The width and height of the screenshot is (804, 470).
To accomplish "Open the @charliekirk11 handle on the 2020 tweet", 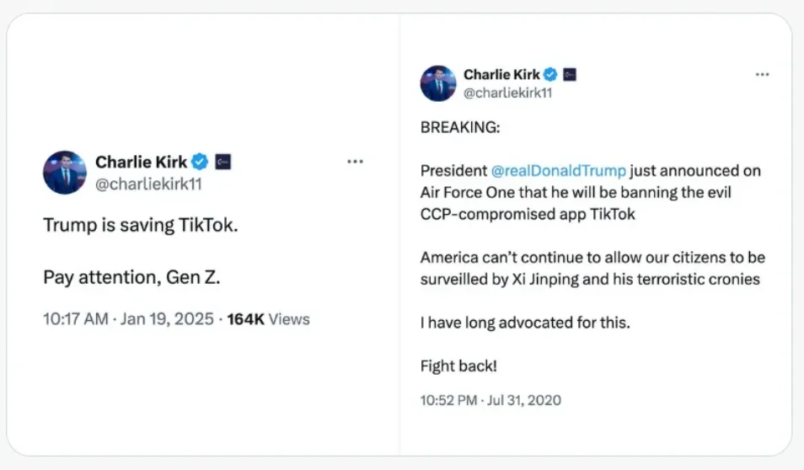I will [508, 93].
